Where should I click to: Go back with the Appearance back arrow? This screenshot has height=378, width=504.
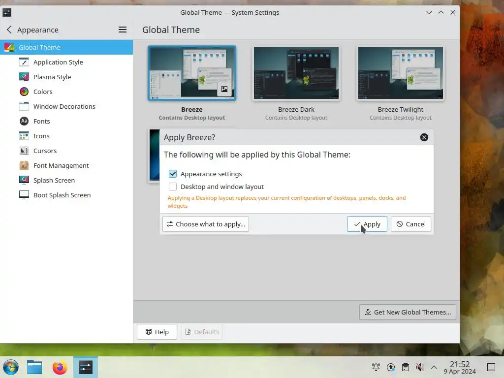[x=9, y=30]
